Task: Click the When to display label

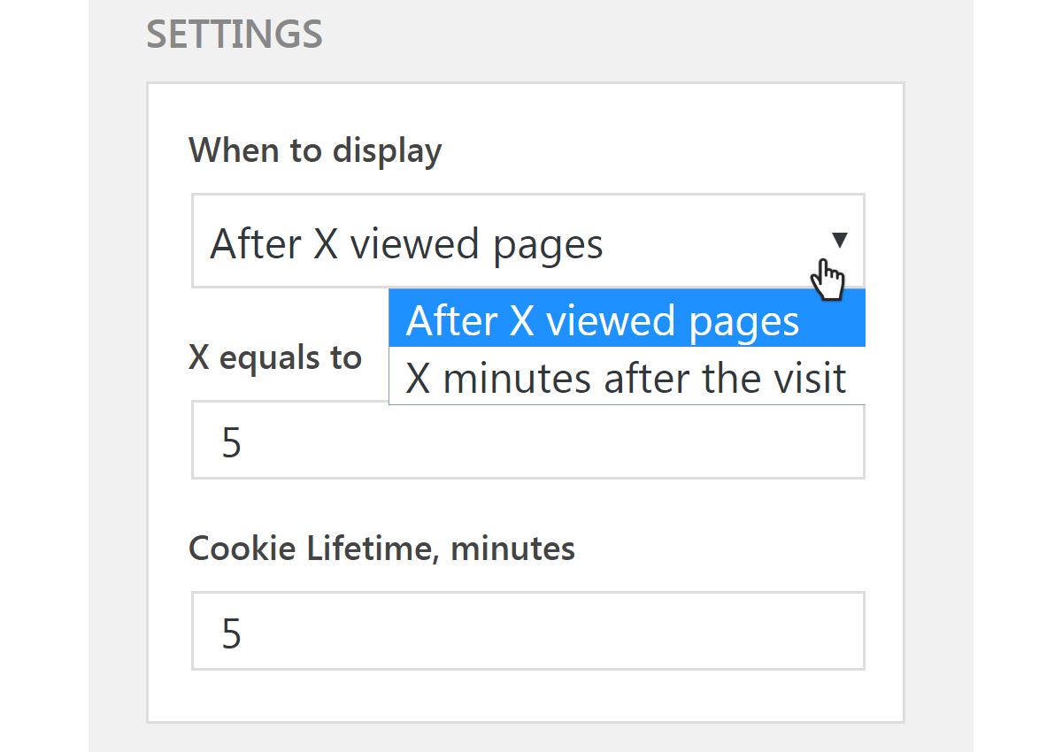Action: coord(315,151)
